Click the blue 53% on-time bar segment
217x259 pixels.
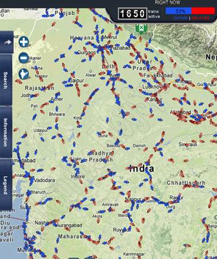179,11
